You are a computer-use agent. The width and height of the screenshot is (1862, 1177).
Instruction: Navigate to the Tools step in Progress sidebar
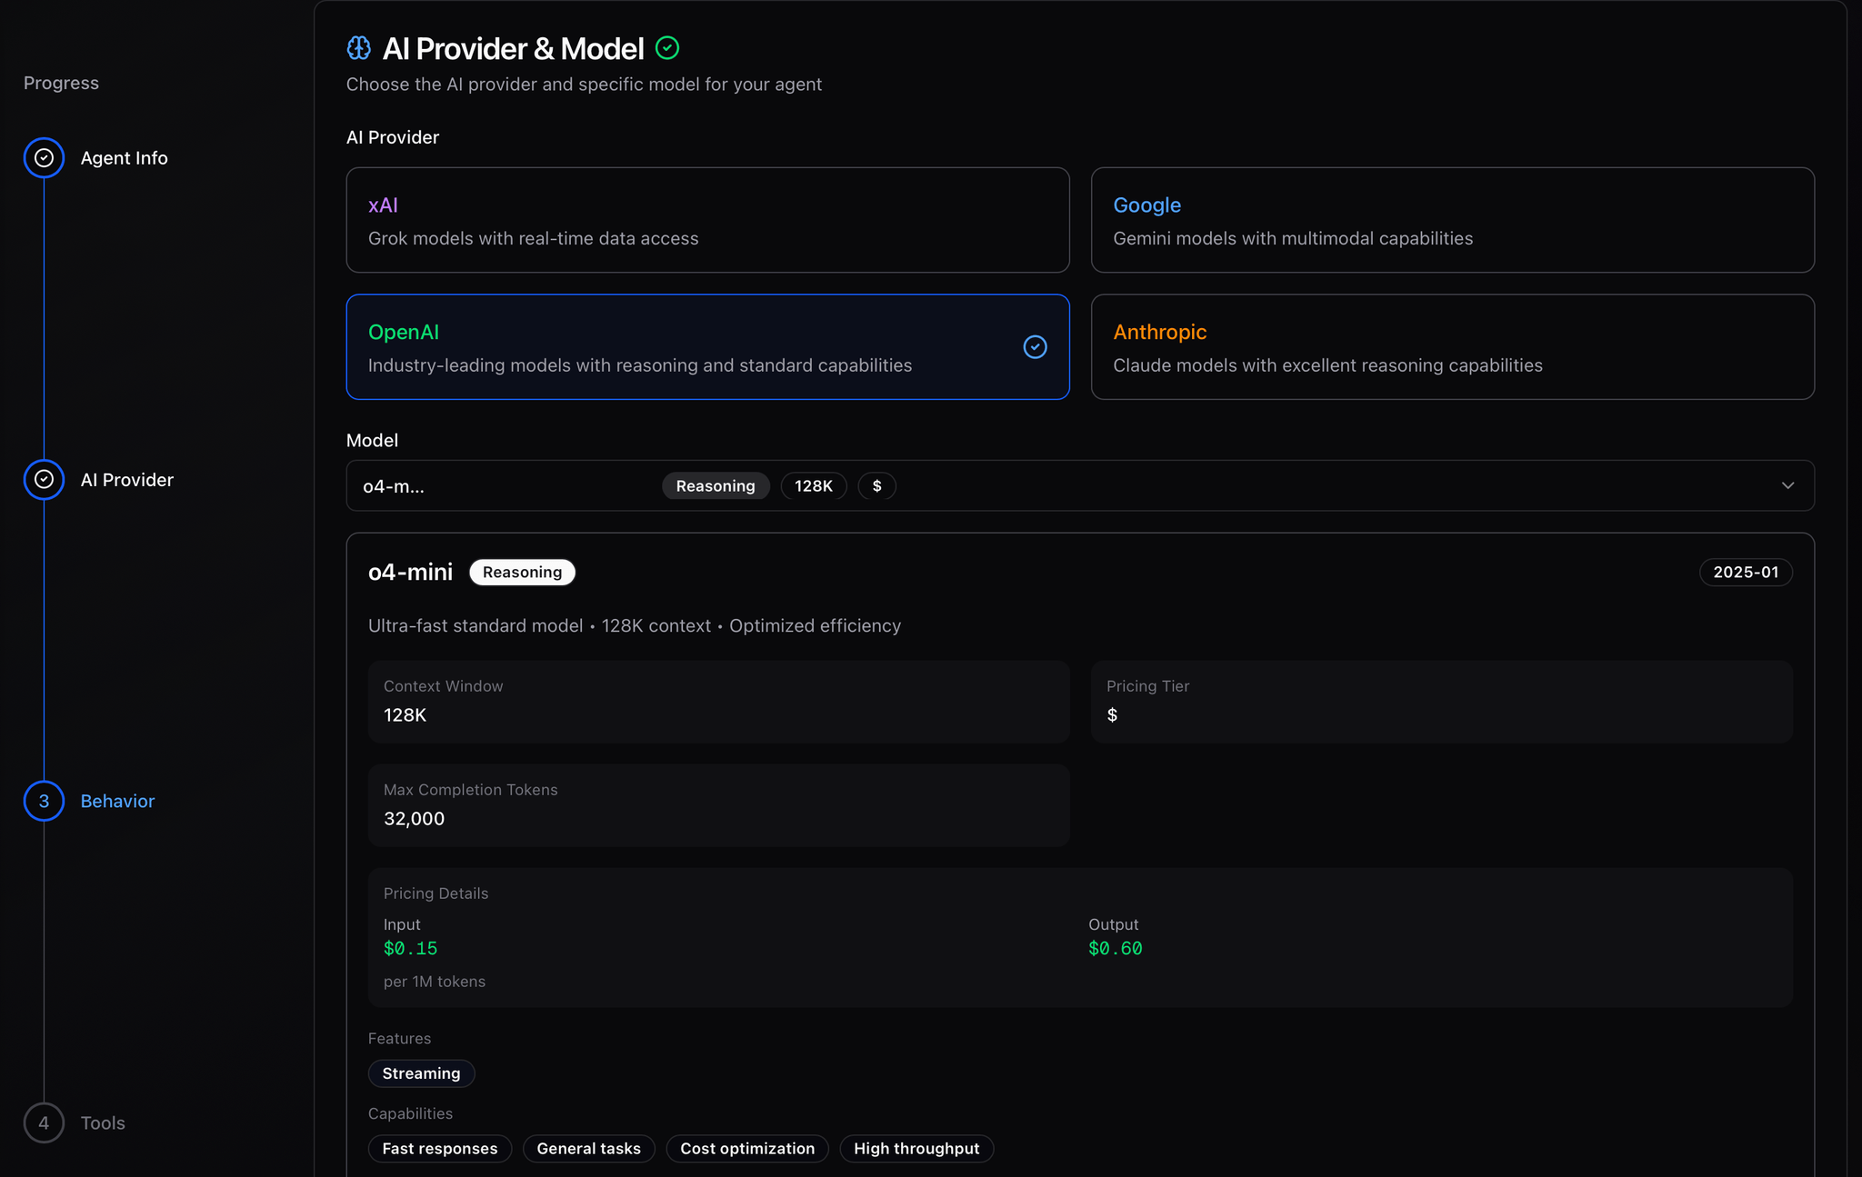pyautogui.click(x=103, y=1122)
